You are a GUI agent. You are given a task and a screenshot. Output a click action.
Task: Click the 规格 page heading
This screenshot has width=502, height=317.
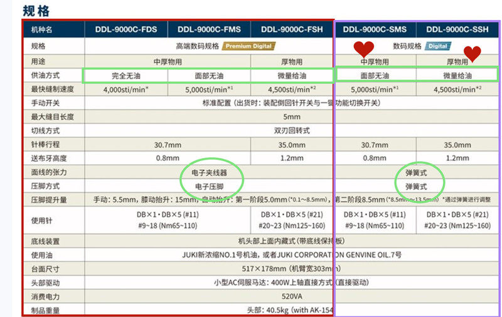pyautogui.click(x=36, y=11)
